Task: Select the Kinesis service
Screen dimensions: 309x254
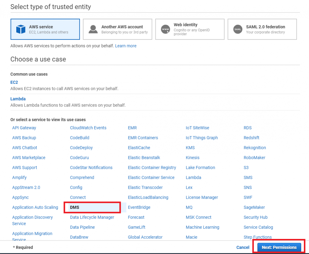Action: [193, 157]
